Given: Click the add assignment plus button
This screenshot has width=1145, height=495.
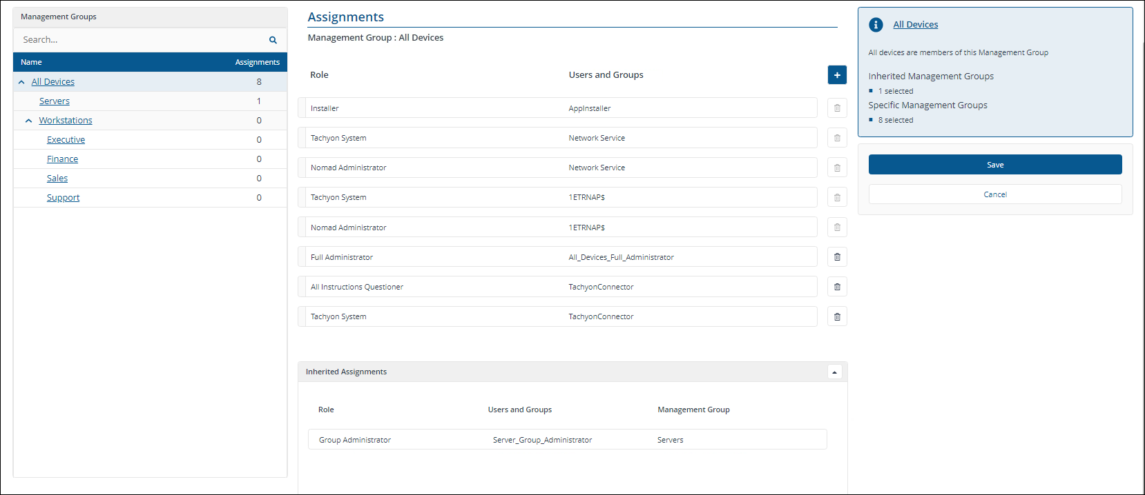Looking at the screenshot, I should click(x=837, y=75).
